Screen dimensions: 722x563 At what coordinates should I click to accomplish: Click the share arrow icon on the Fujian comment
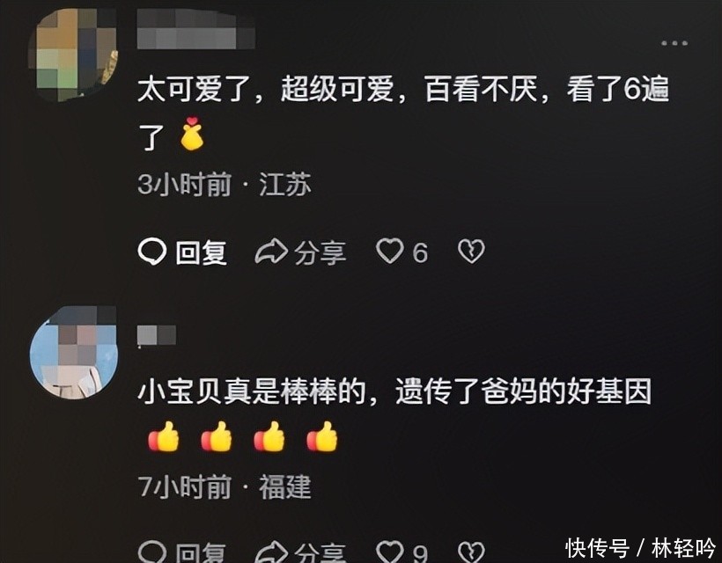tap(272, 552)
